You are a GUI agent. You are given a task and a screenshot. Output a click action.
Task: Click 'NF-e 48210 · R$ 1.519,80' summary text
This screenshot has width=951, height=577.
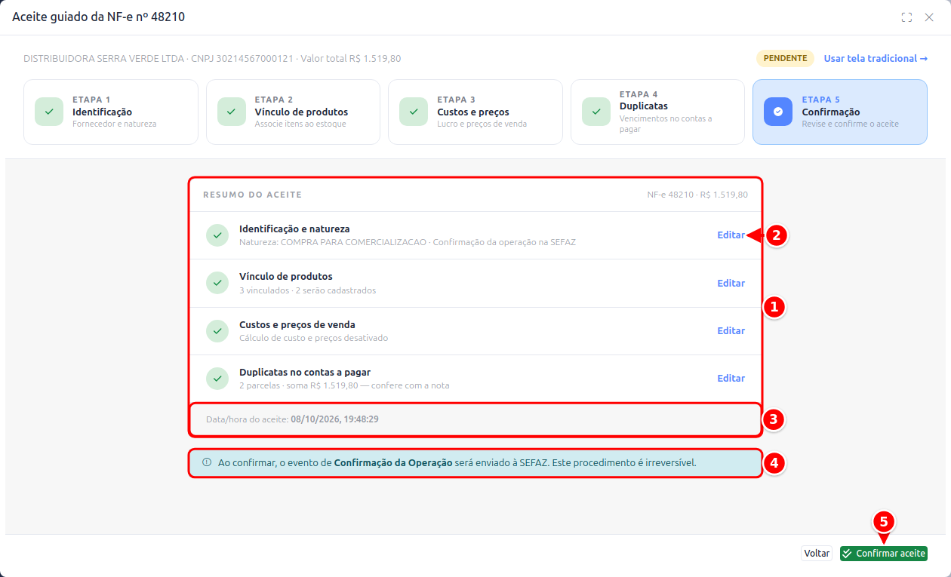click(697, 195)
